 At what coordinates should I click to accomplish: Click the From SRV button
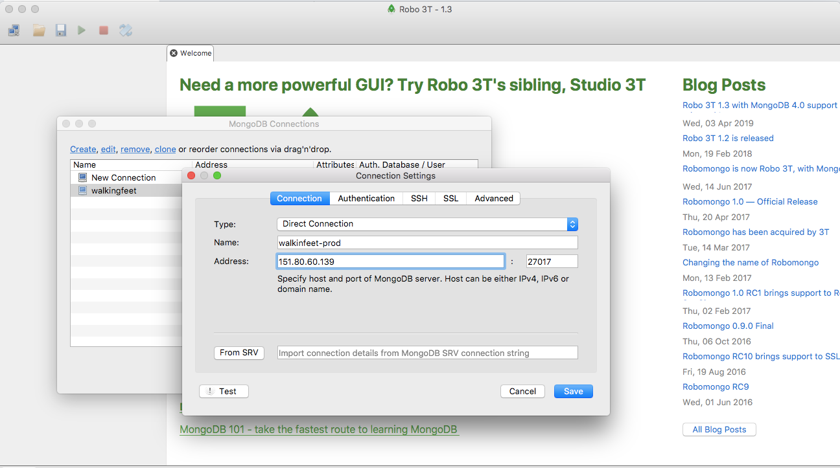(239, 353)
